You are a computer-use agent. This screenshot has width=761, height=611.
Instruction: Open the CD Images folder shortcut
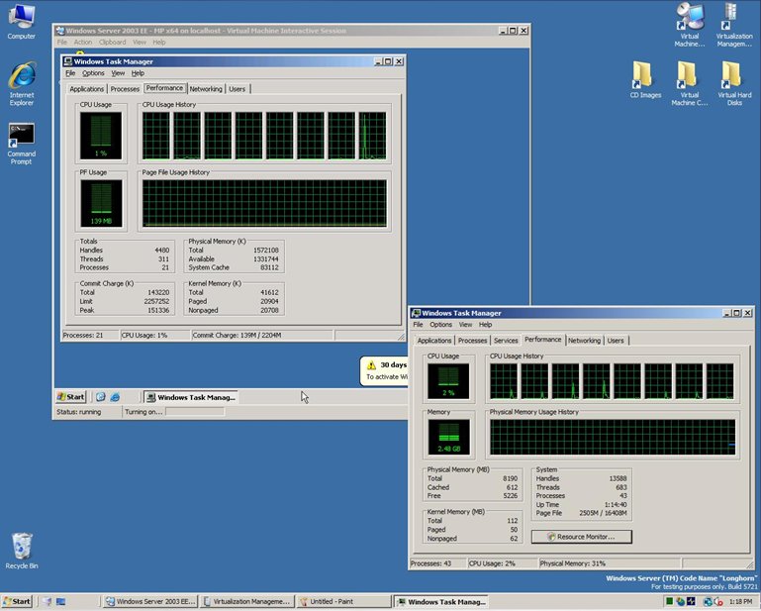coord(645,80)
